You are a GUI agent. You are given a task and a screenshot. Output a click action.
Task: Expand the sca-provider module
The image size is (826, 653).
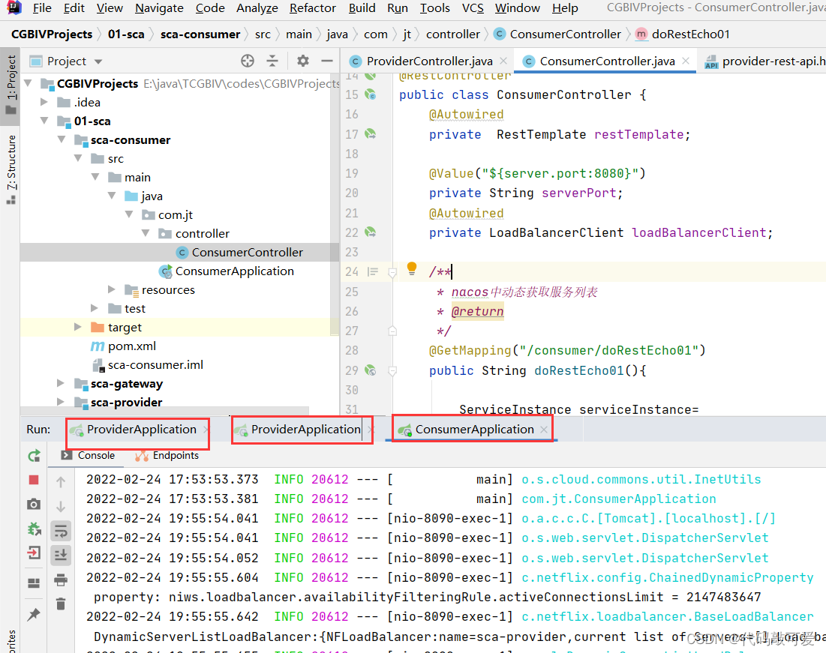(61, 403)
